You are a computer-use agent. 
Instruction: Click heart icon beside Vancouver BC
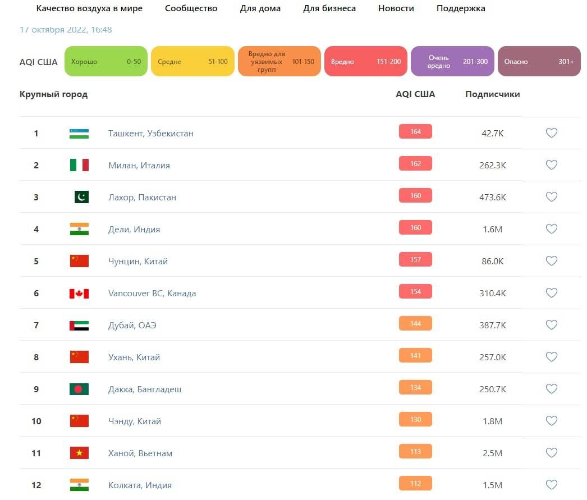[x=552, y=293]
